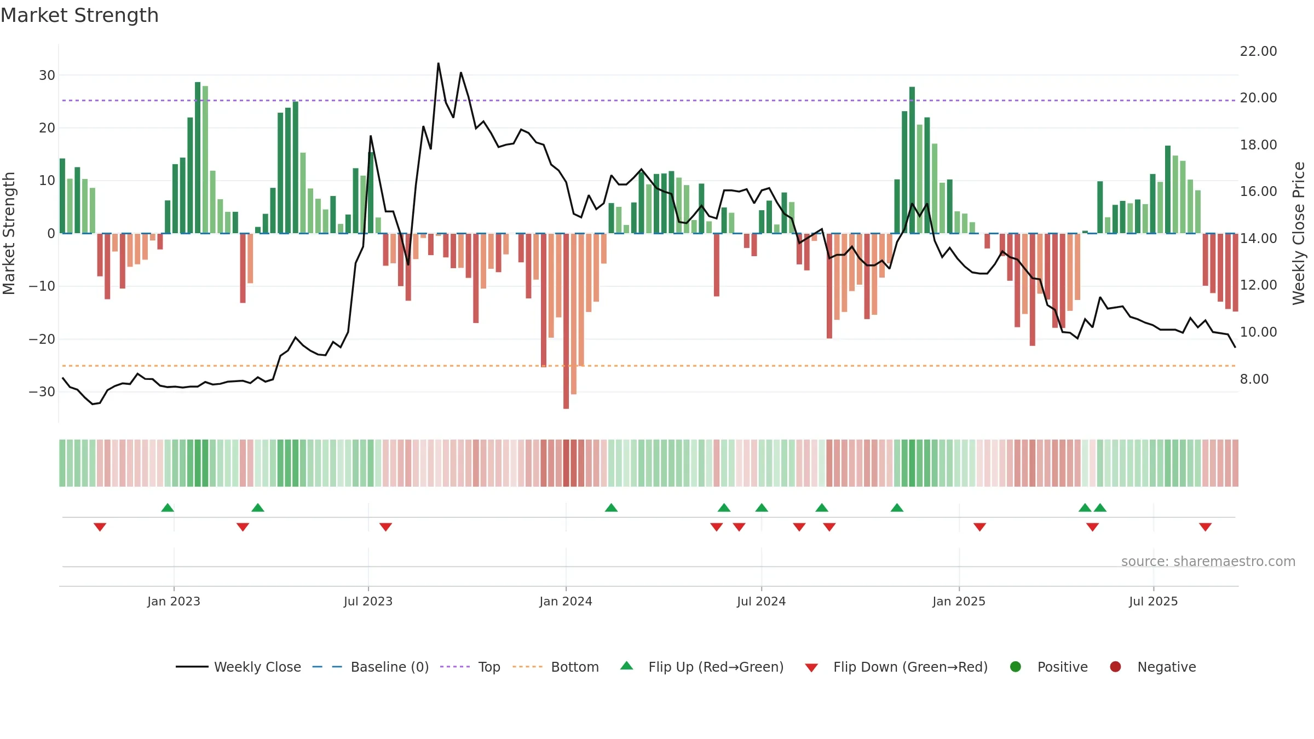Click the Jan 2025 axis label
Screen dimensions: 1314x739
tap(959, 601)
